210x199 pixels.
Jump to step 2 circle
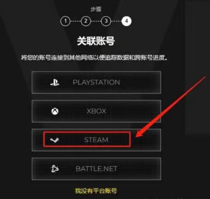coord(86,21)
